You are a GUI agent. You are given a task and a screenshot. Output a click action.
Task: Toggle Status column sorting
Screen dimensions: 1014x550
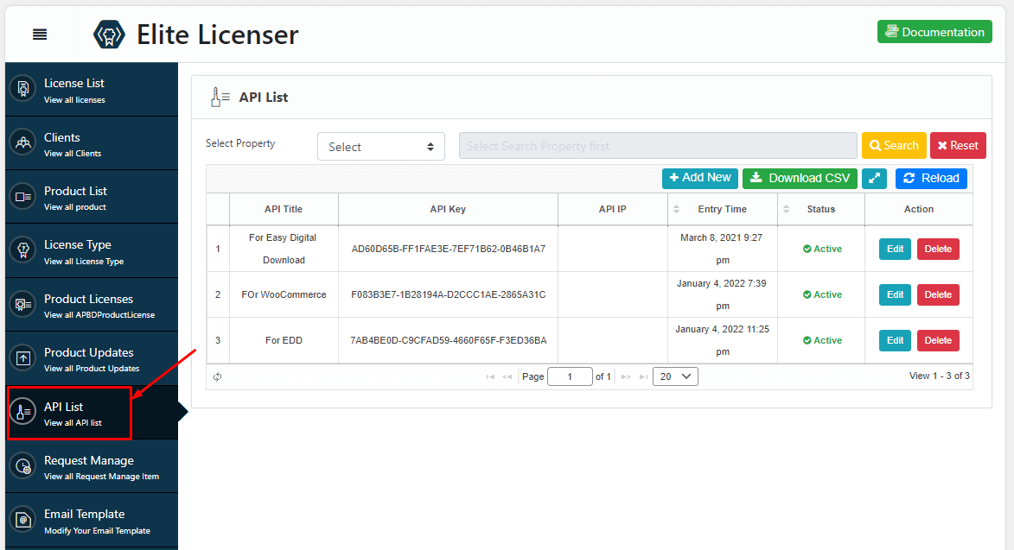pos(785,209)
